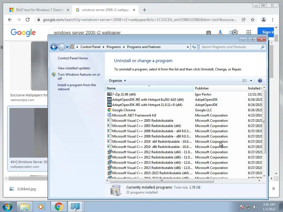Bookmark this page with the star icon
Viewport: 283px width, 212px height.
point(253,20)
